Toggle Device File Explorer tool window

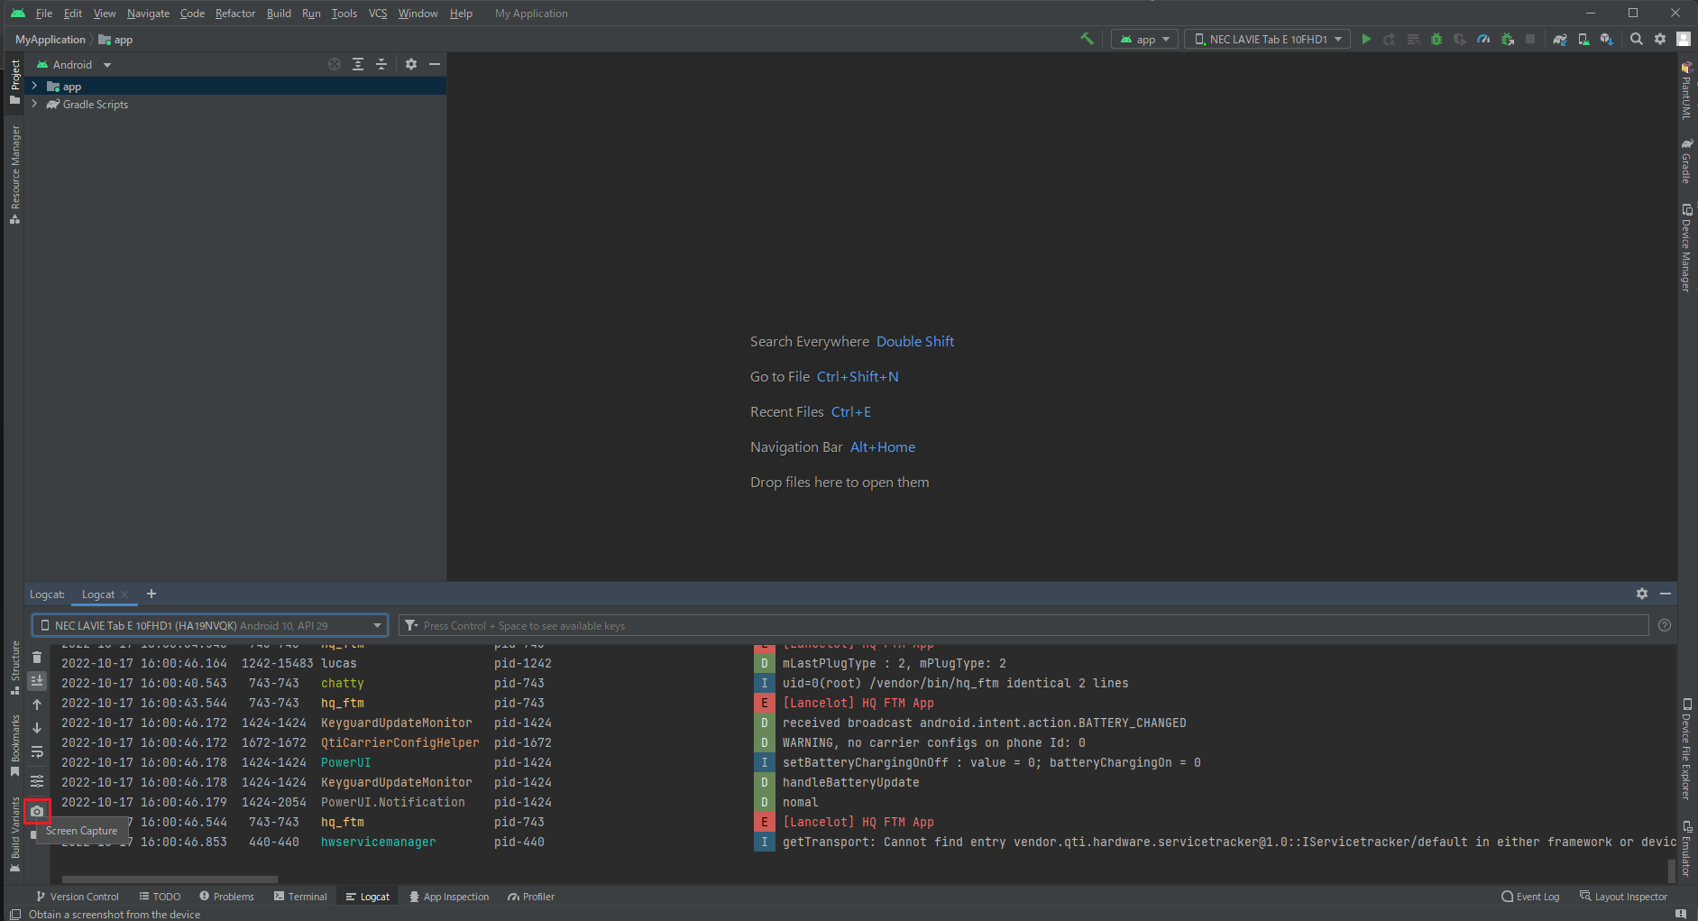1686,750
